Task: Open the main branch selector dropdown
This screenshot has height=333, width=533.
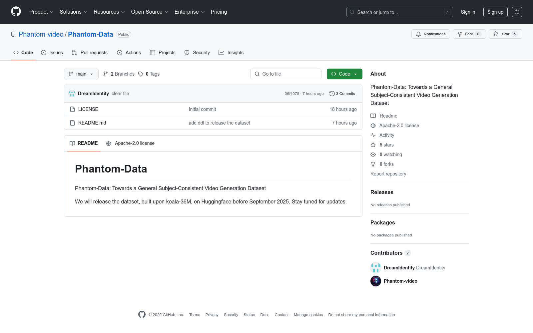Action: pyautogui.click(x=81, y=74)
